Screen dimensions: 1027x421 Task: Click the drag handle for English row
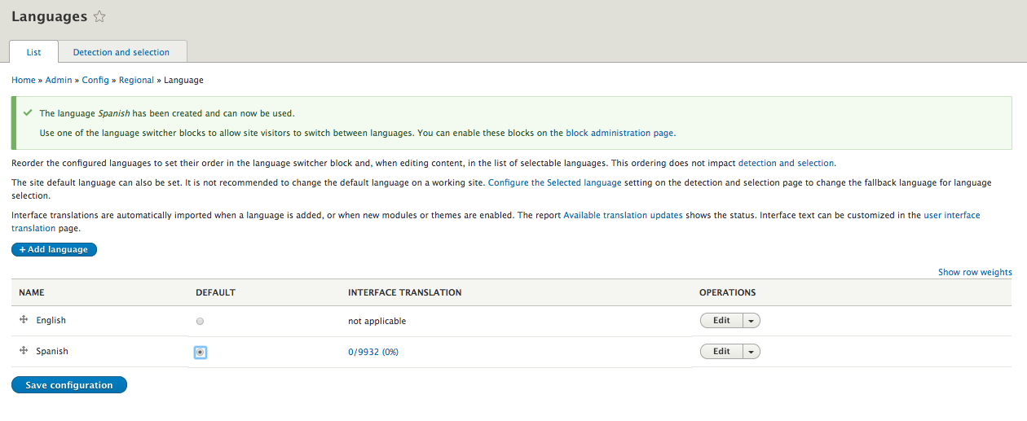click(x=24, y=320)
